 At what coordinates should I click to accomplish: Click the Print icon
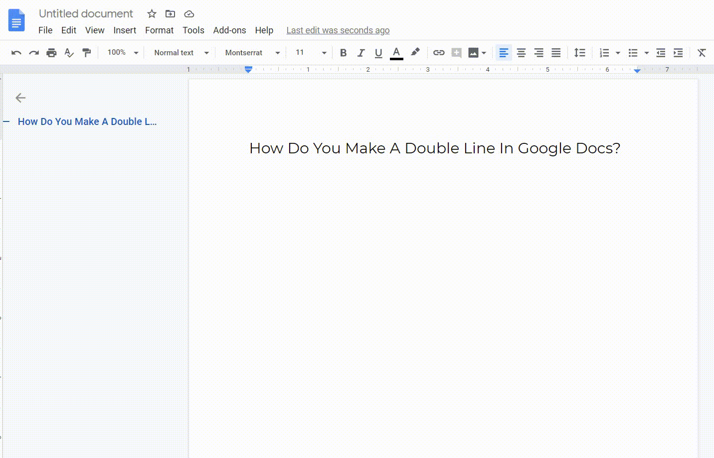(51, 53)
